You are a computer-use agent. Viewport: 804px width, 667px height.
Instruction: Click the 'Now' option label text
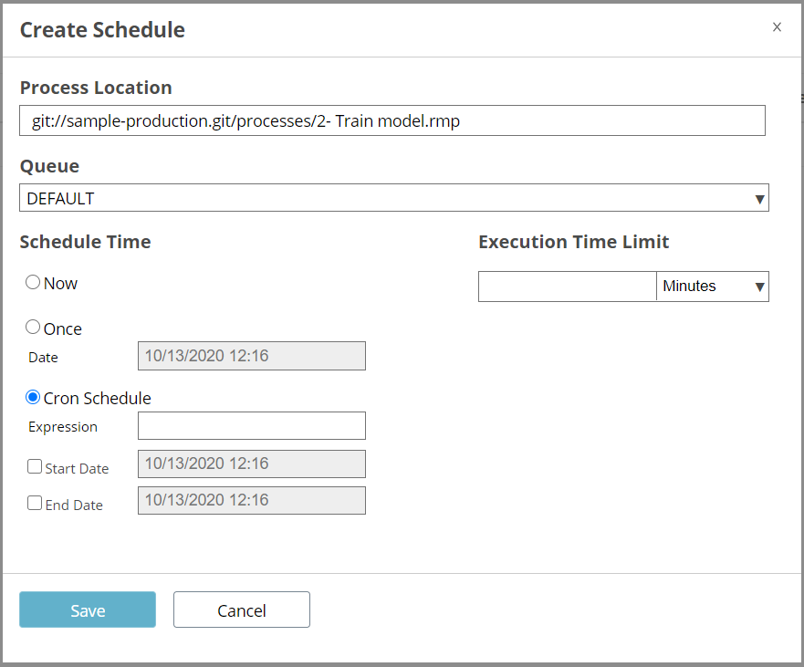[x=60, y=283]
